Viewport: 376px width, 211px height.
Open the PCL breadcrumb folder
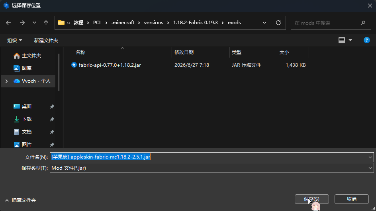[97, 23]
